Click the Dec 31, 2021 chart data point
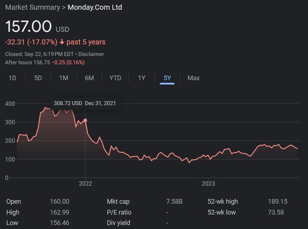 click(85, 120)
